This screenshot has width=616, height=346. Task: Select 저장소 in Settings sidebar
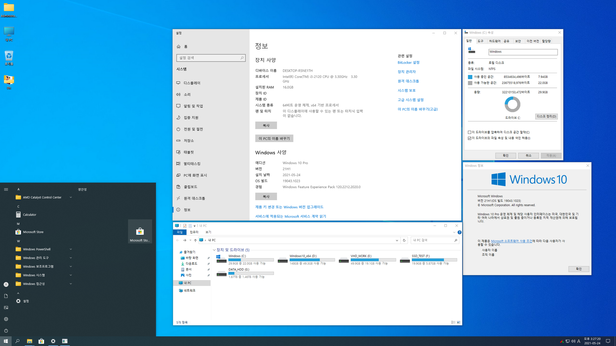click(x=211, y=141)
